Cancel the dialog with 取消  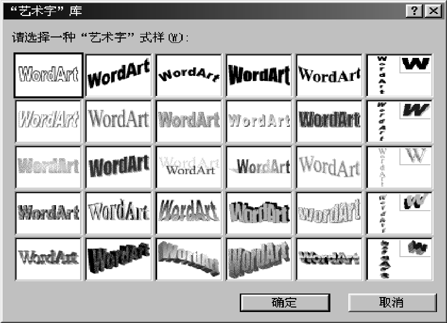point(392,303)
